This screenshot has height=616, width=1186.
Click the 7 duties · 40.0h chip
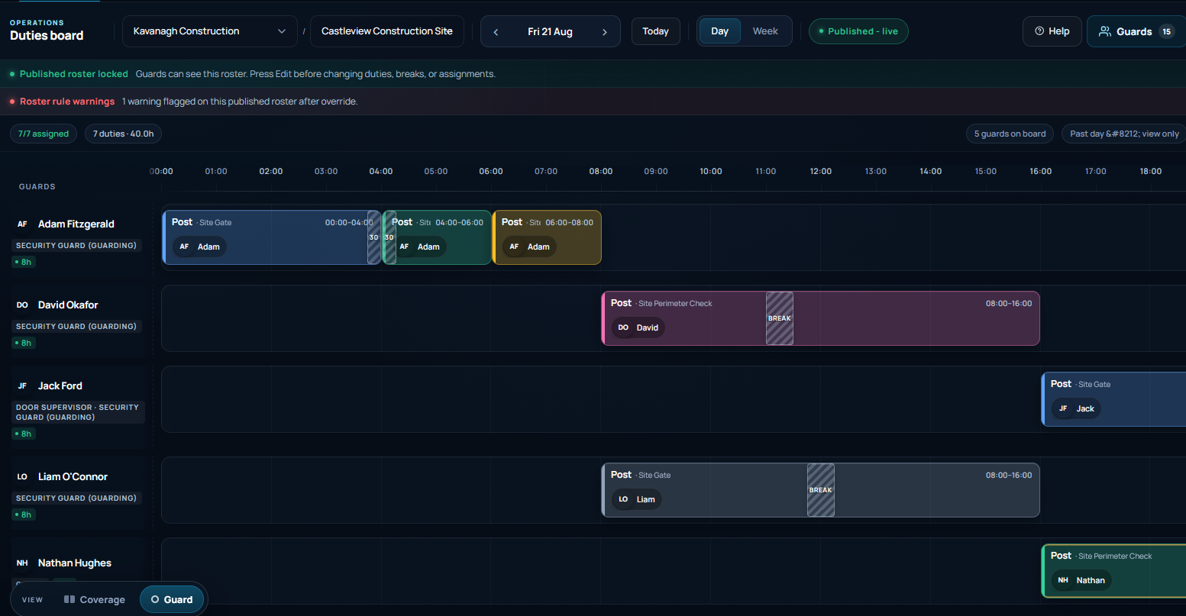point(123,134)
